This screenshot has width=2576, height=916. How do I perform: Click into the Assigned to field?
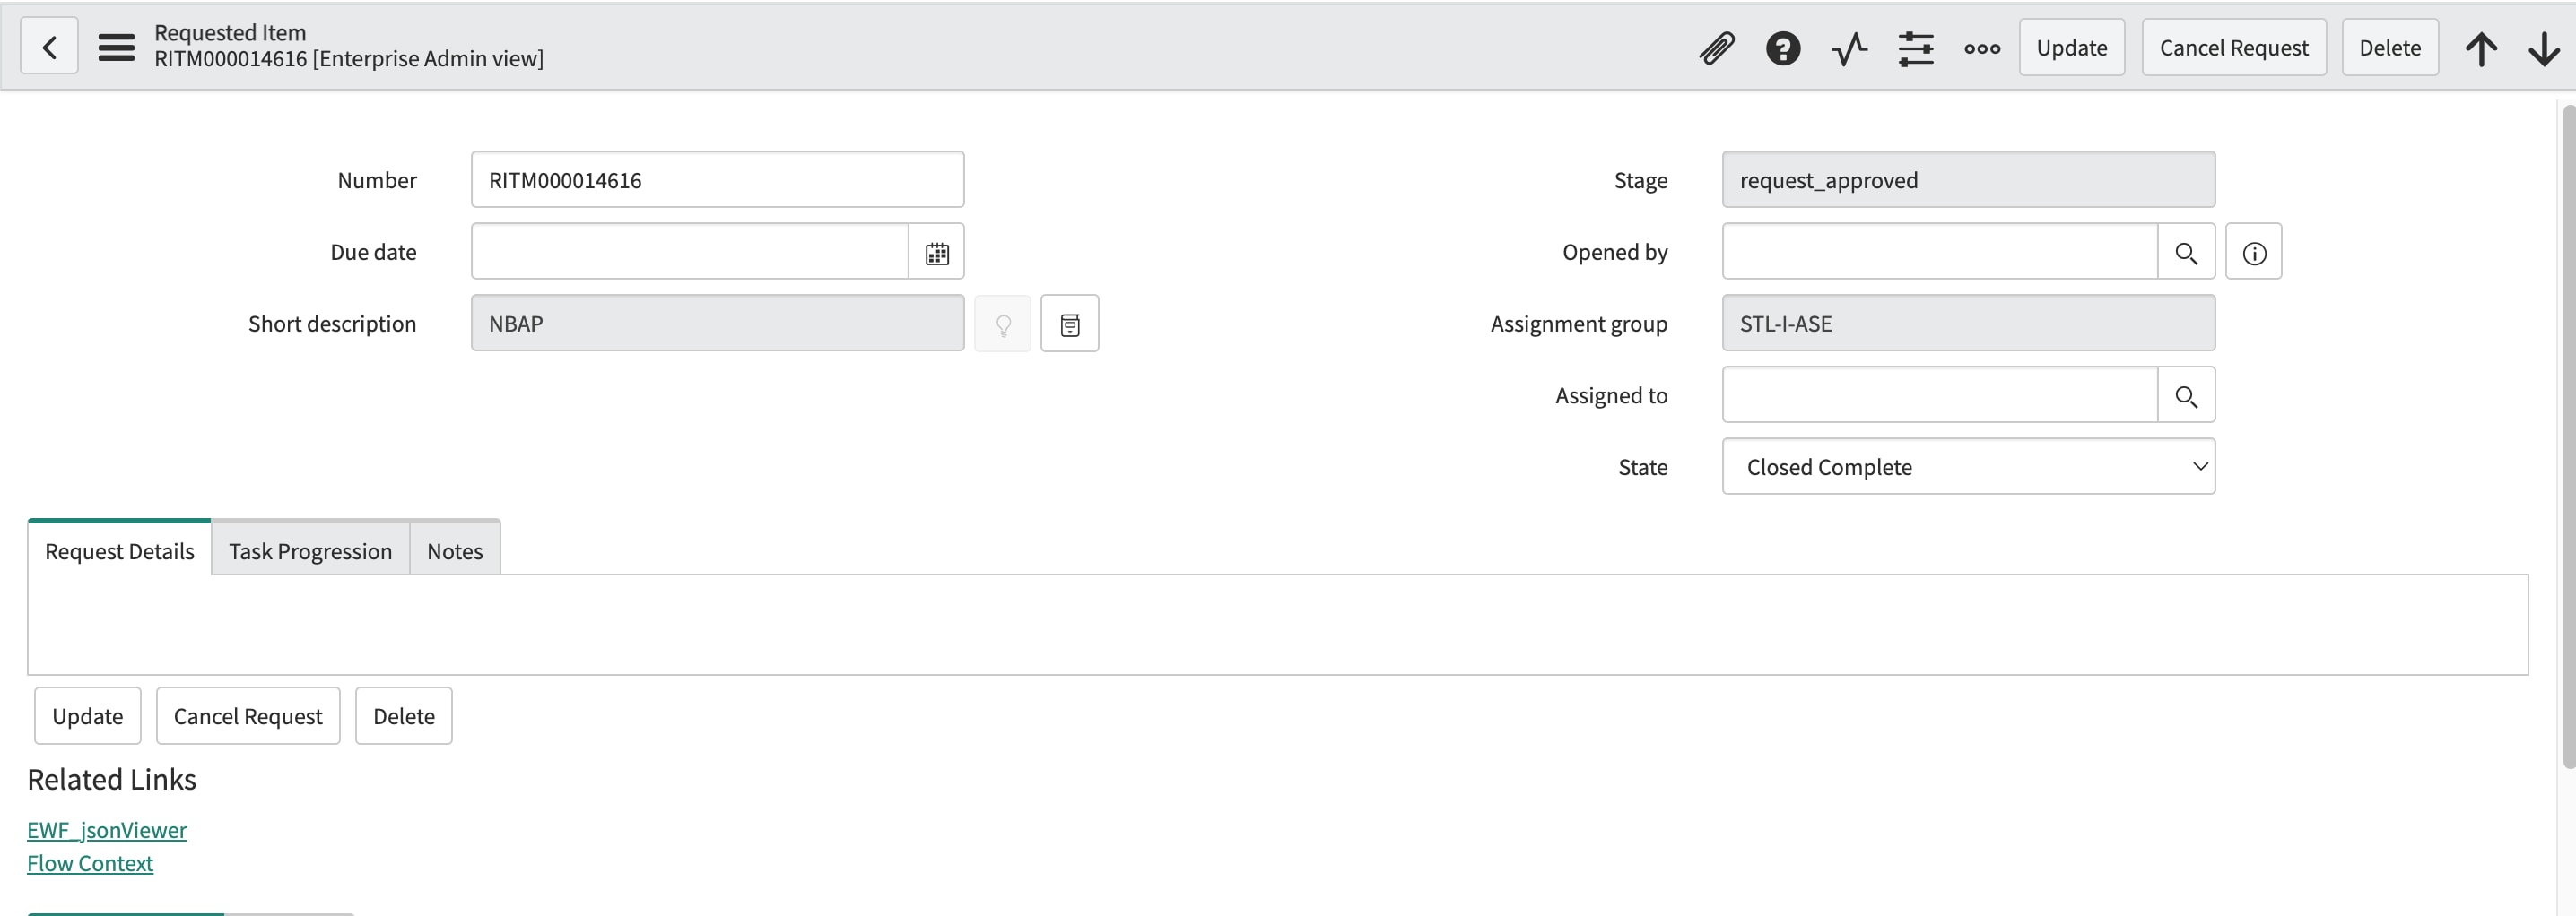tap(1940, 395)
